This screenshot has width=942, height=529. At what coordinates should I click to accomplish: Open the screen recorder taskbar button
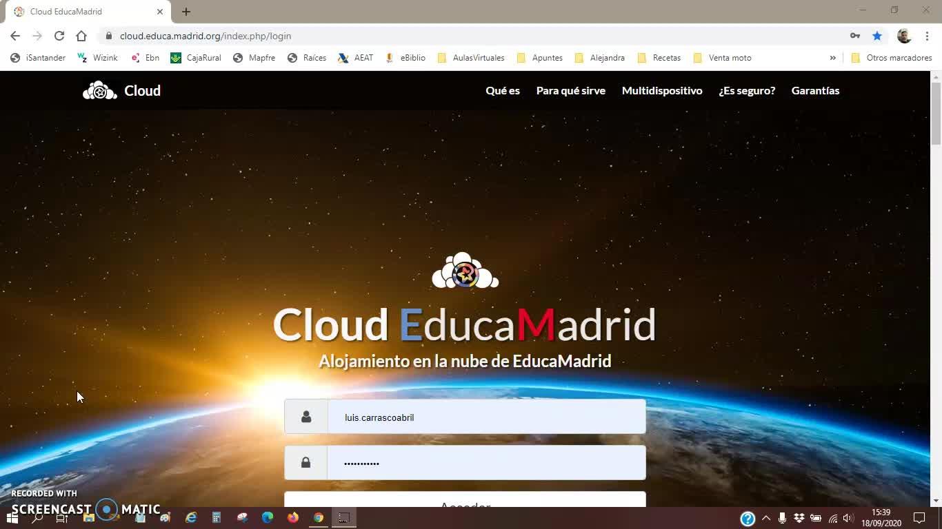click(344, 518)
